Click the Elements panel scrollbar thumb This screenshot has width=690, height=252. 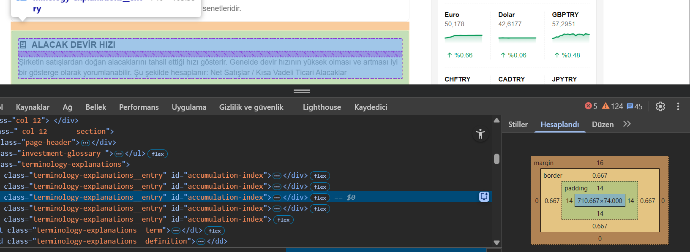[x=496, y=159]
